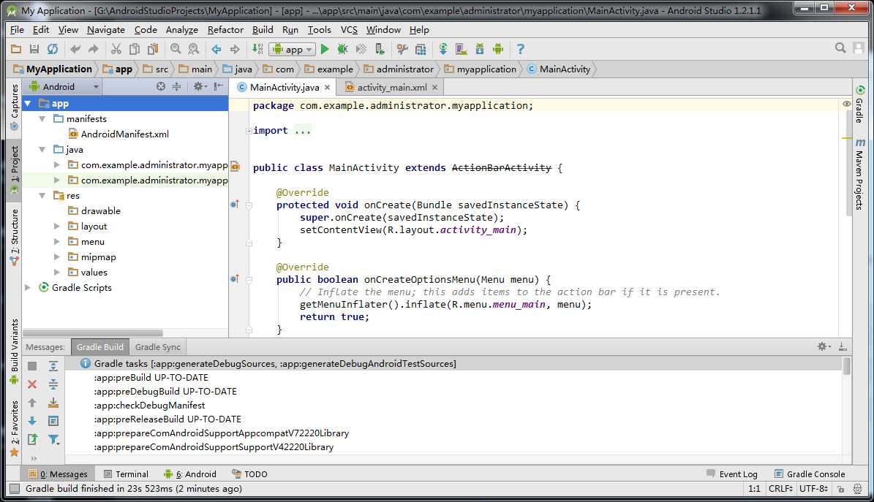Image resolution: width=874 pixels, height=502 pixels.
Task: Open the TODO tool window
Action: [x=249, y=474]
